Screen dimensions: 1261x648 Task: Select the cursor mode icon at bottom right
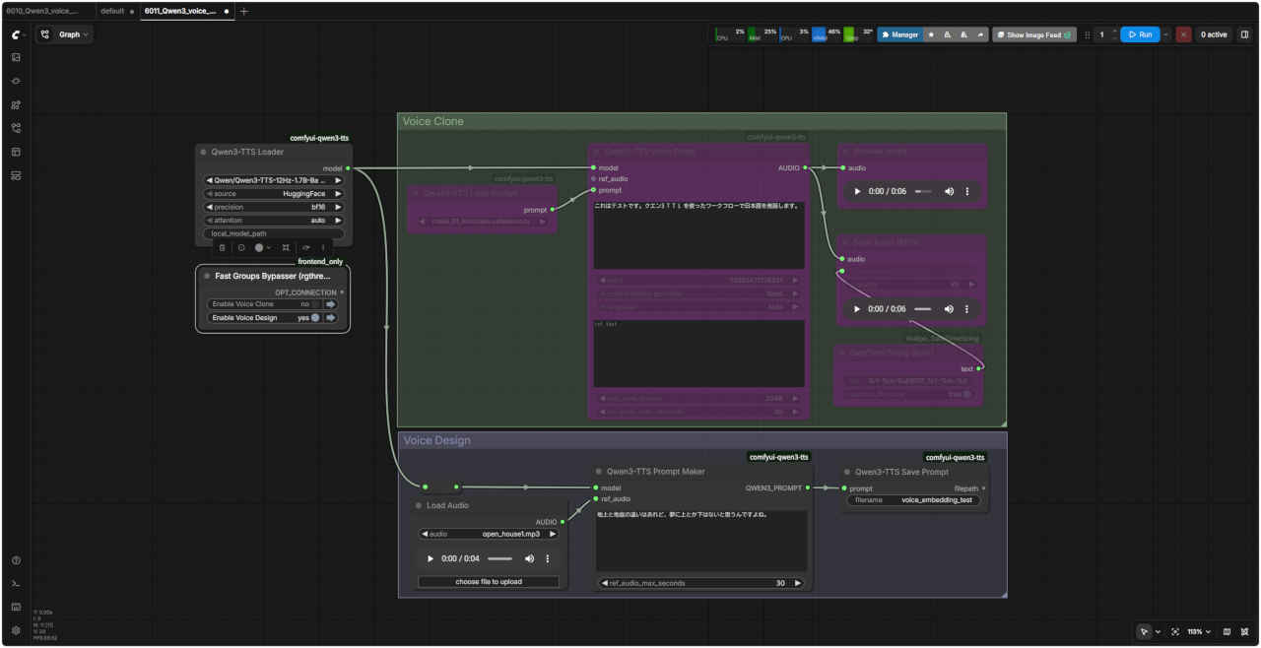pyautogui.click(x=1144, y=631)
